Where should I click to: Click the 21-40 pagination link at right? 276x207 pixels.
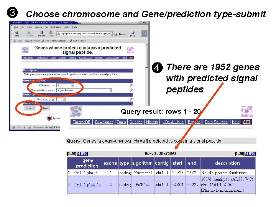[250, 154]
